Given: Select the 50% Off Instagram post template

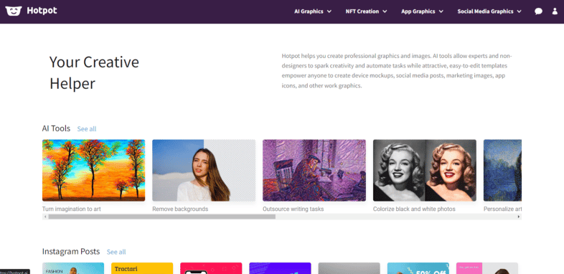Looking at the screenshot, I should pos(418,268).
